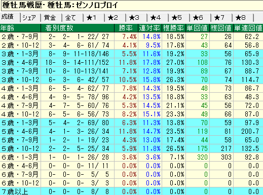Click the 連対率 column header
The height and width of the screenshot is (195, 263).
pyautogui.click(x=150, y=28)
